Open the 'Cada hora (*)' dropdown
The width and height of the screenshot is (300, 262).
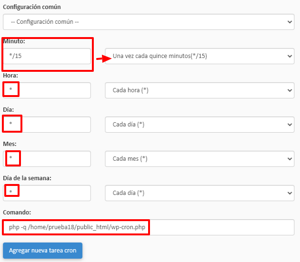pos(200,90)
